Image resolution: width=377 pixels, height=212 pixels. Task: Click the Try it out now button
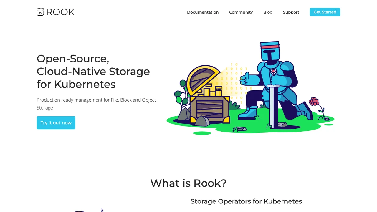[x=56, y=123]
